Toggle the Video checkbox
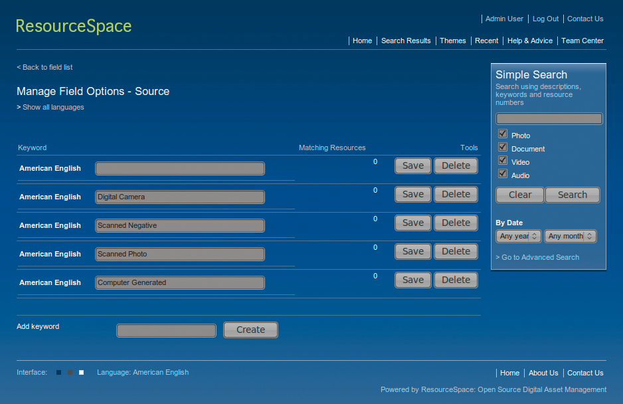Viewport: 623px width, 404px height. click(x=503, y=160)
